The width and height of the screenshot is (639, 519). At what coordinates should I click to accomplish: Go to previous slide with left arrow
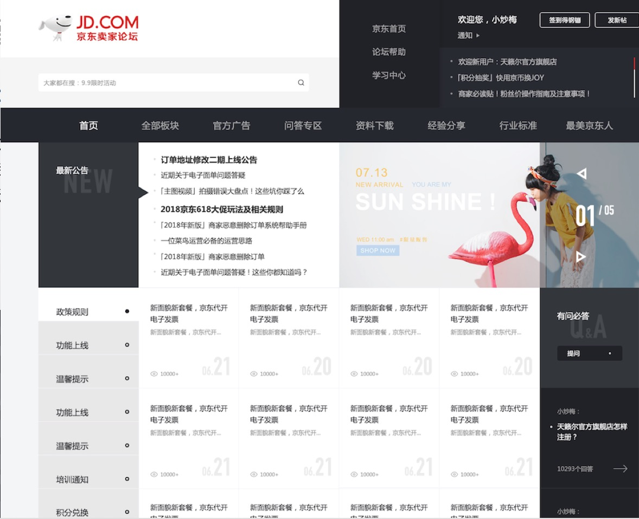pyautogui.click(x=583, y=174)
